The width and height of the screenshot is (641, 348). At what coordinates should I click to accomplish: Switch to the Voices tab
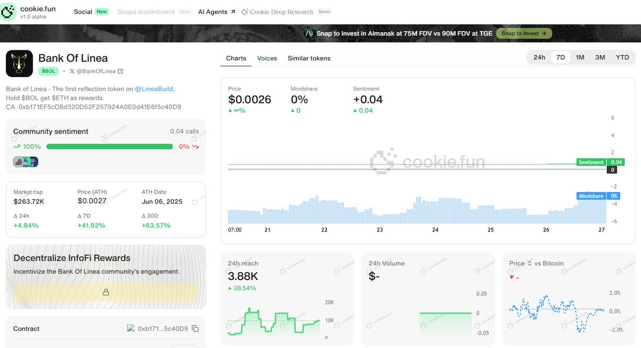click(x=267, y=58)
